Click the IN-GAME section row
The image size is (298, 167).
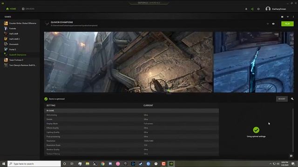pyautogui.click(x=131, y=110)
